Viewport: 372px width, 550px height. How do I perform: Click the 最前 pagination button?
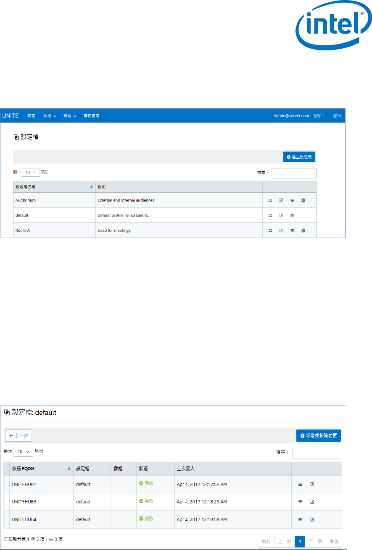[x=266, y=542]
